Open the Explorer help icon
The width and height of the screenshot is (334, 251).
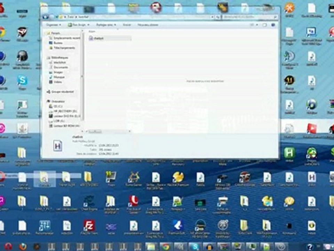click(x=273, y=25)
